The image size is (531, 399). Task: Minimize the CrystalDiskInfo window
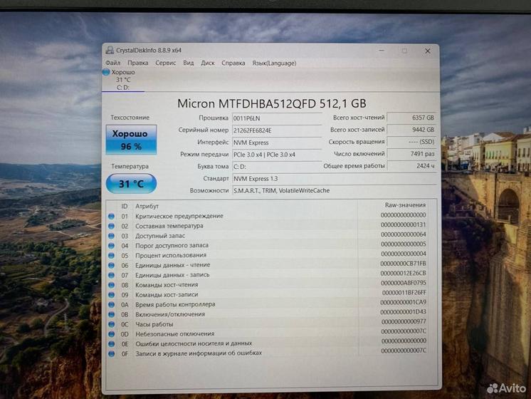pos(382,51)
